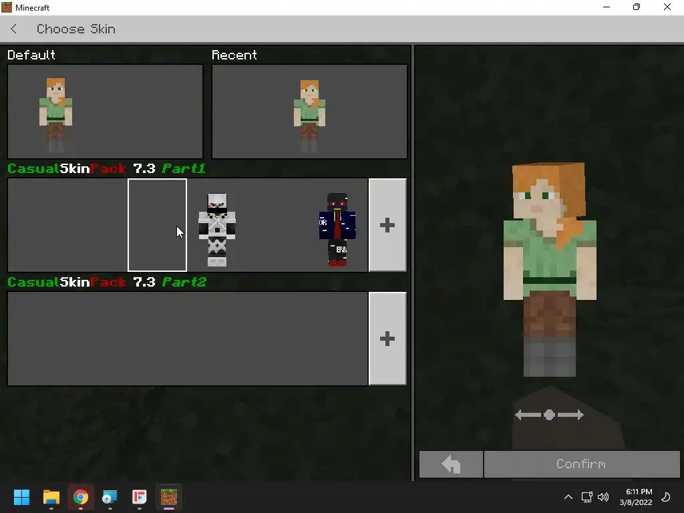The width and height of the screenshot is (684, 513).
Task: Choose the white armored skin in Part1
Action: (x=217, y=230)
